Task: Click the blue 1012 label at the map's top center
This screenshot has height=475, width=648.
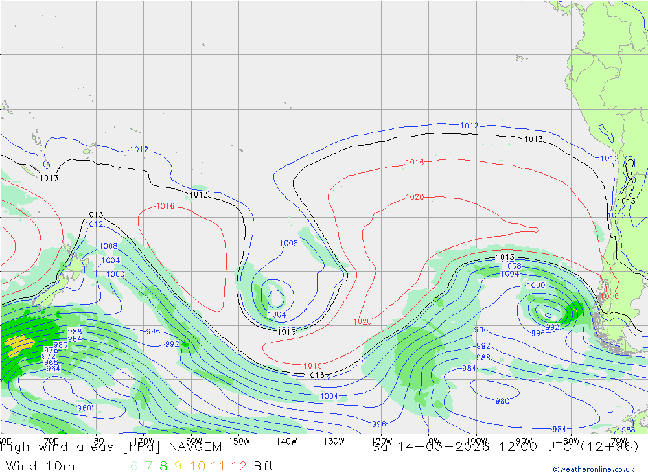Action: (469, 125)
